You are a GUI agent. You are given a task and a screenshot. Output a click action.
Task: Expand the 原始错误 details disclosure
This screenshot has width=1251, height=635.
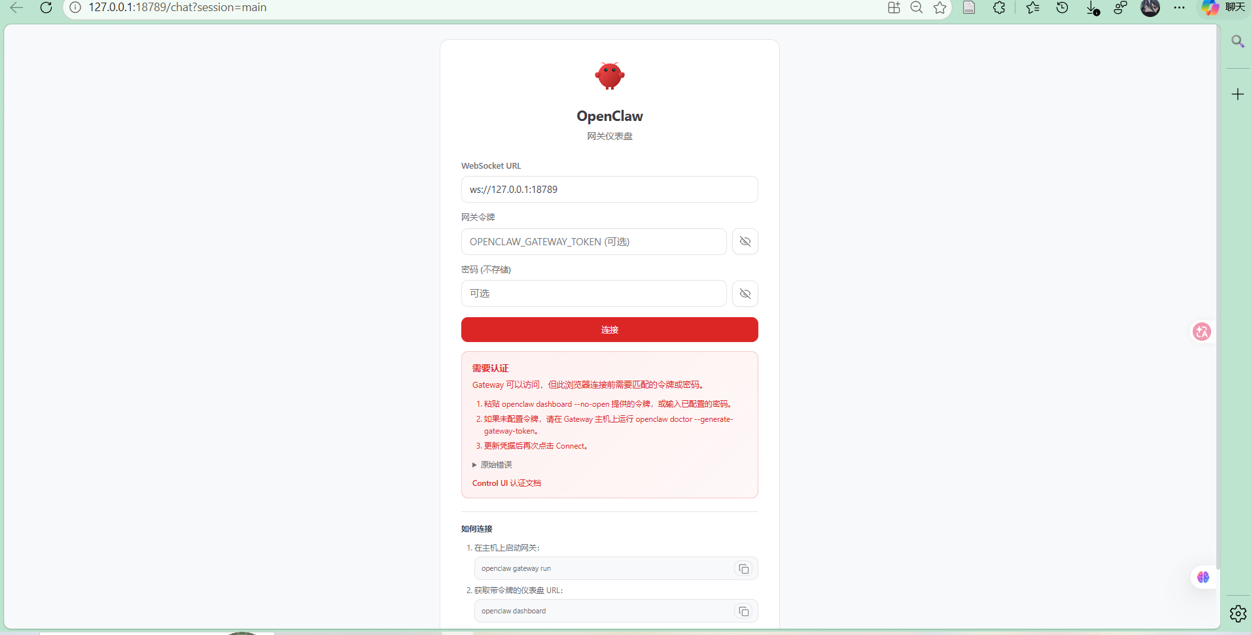click(492, 465)
